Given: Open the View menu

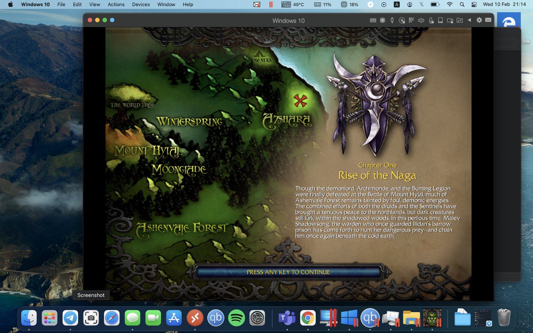Looking at the screenshot, I should 95,5.
